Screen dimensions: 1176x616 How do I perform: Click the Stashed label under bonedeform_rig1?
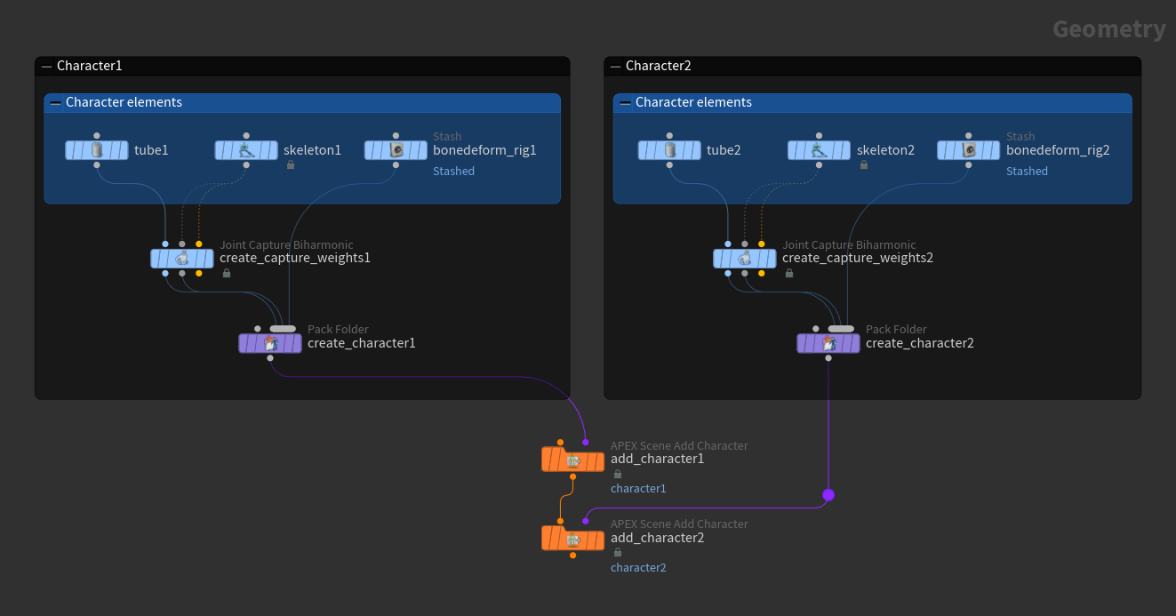[453, 172]
